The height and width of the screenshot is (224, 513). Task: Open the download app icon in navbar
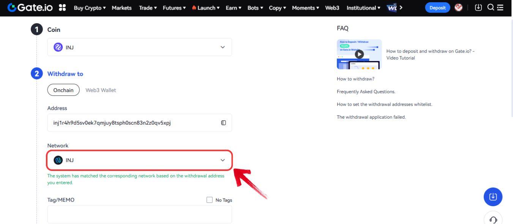(x=478, y=8)
